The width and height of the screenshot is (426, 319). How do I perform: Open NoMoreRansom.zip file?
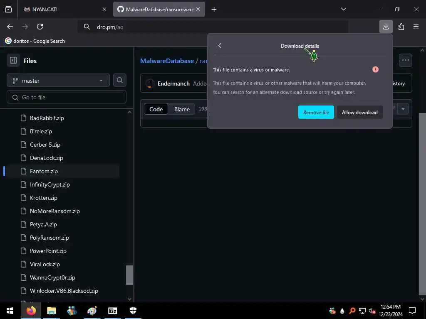point(55,211)
